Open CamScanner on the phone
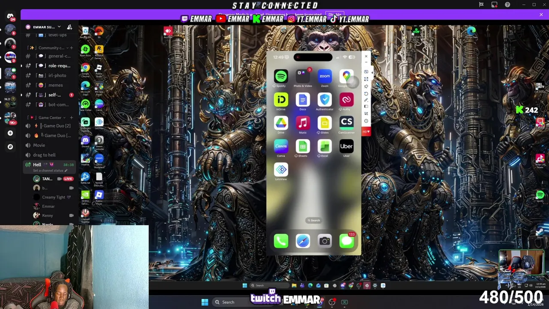Viewport: 549px width, 309px height. pos(346,123)
